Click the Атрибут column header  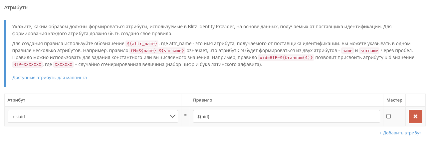(x=17, y=100)
